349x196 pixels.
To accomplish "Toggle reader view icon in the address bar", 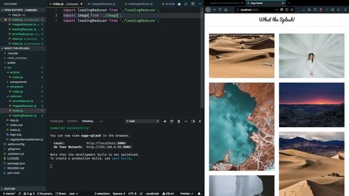I will tap(287, 10).
